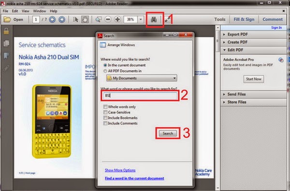Screen dimensions: 290x191
Task: Select All PDF Documents in option
Action: pyautogui.click(x=105, y=71)
